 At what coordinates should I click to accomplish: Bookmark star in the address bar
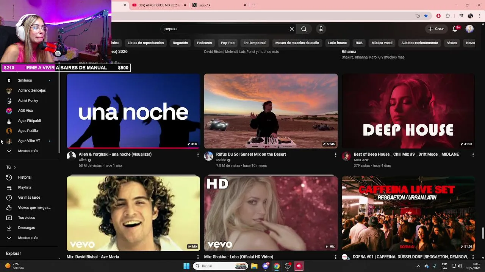[426, 16]
